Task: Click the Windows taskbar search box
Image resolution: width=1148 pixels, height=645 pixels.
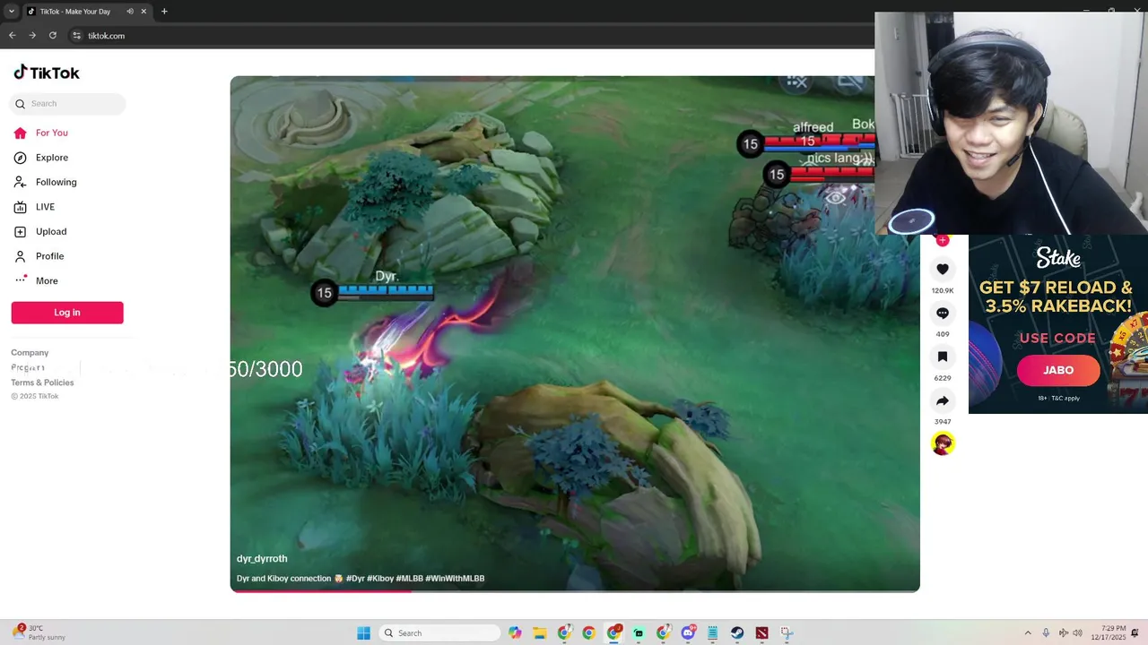Action: [439, 633]
